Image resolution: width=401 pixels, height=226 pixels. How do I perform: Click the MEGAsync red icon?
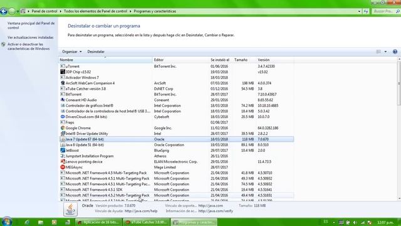click(63, 167)
